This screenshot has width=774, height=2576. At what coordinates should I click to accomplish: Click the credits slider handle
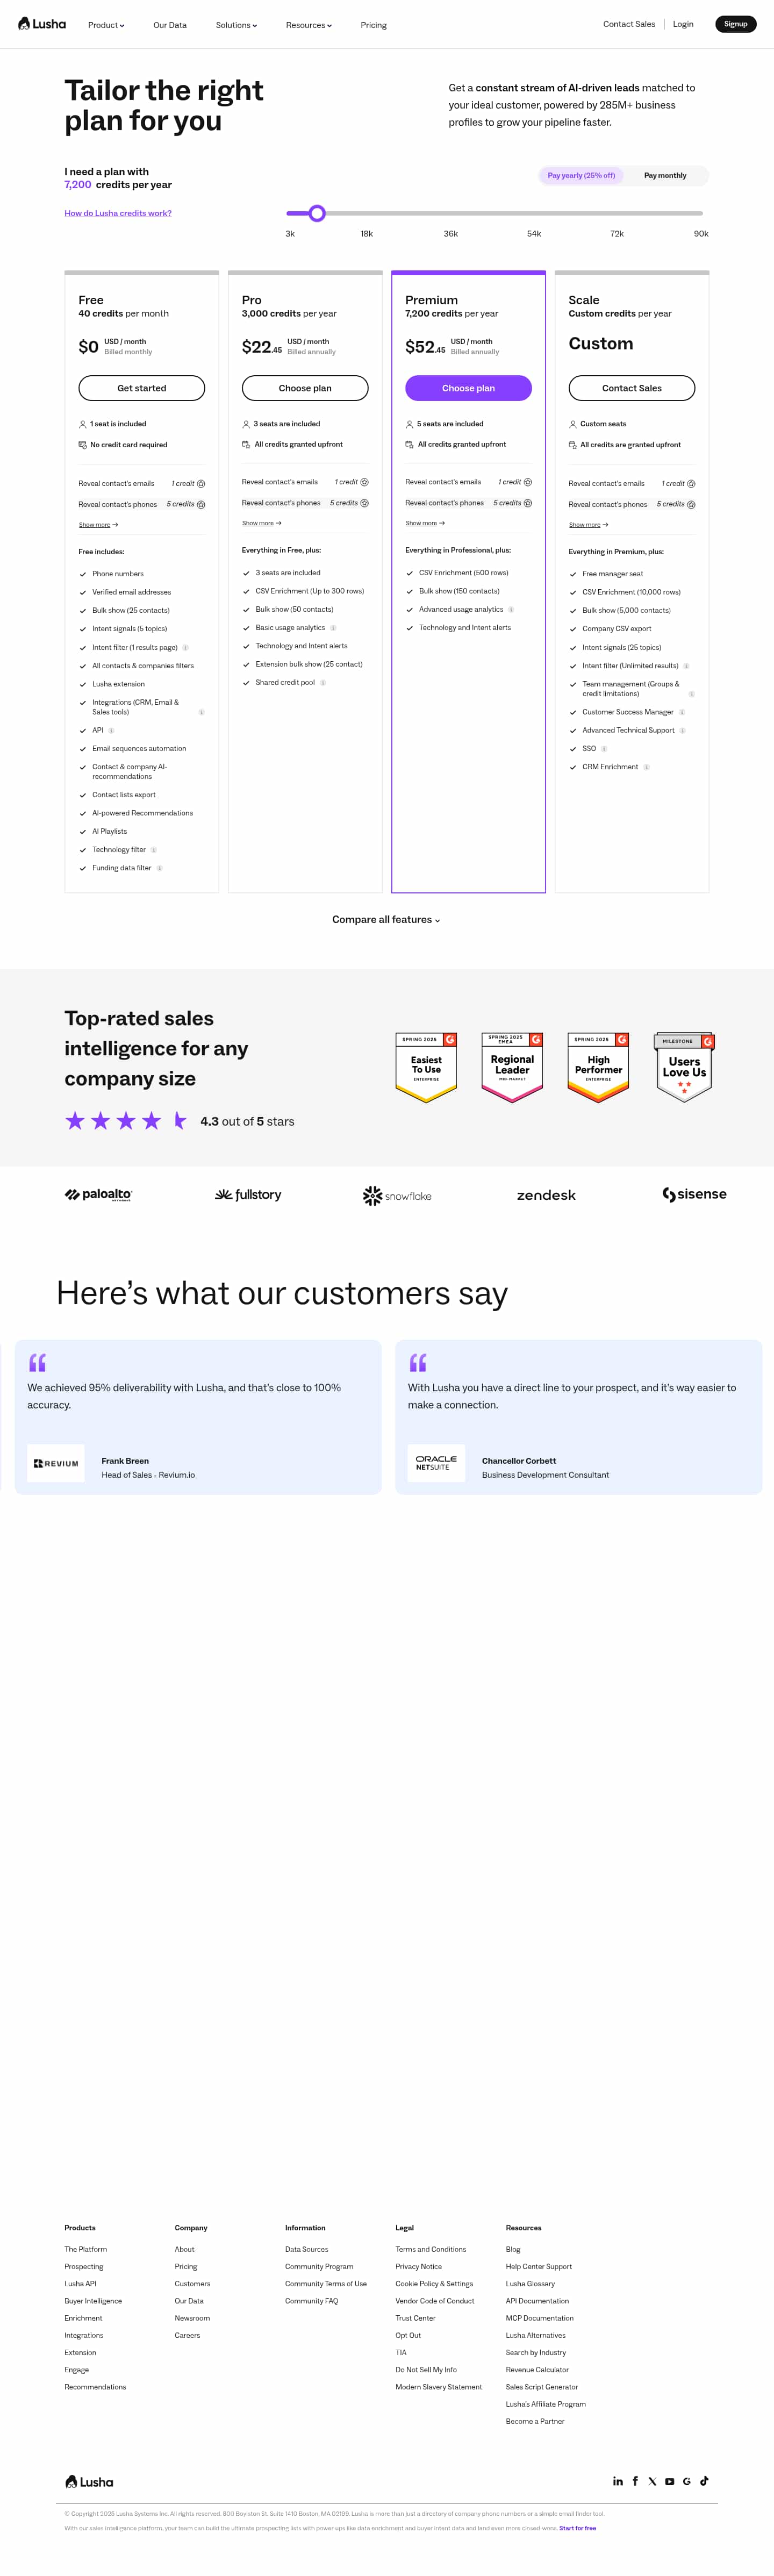point(317,213)
